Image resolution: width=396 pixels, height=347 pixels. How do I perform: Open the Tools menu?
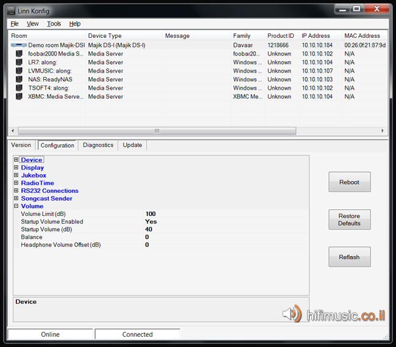(x=54, y=24)
